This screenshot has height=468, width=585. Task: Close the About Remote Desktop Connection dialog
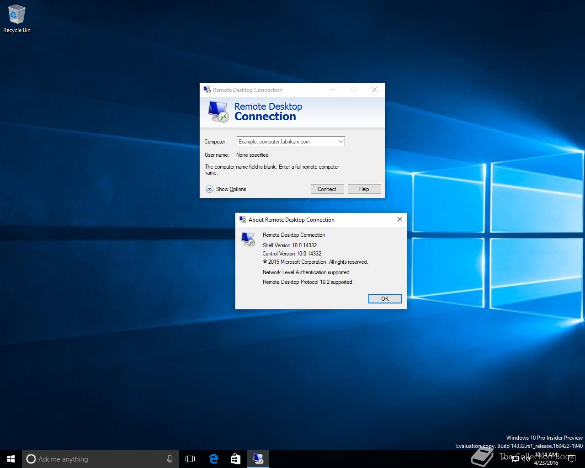400,219
